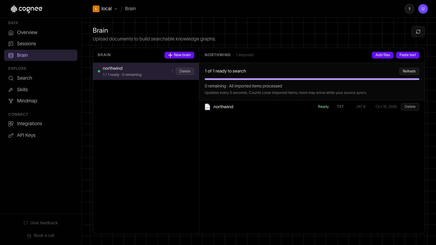Delete the northwind brain
The image size is (436, 245).
[185, 71]
